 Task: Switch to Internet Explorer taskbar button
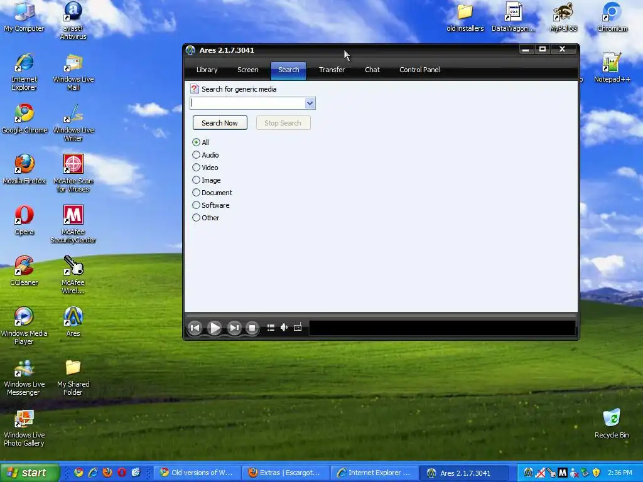[x=374, y=473]
